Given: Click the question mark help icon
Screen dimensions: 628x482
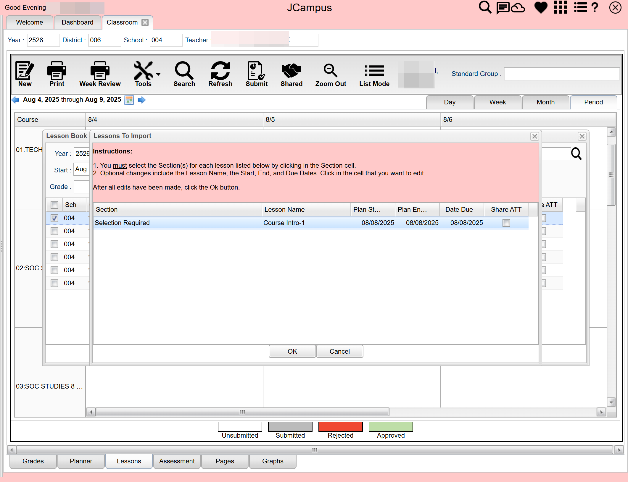Looking at the screenshot, I should tap(595, 7).
